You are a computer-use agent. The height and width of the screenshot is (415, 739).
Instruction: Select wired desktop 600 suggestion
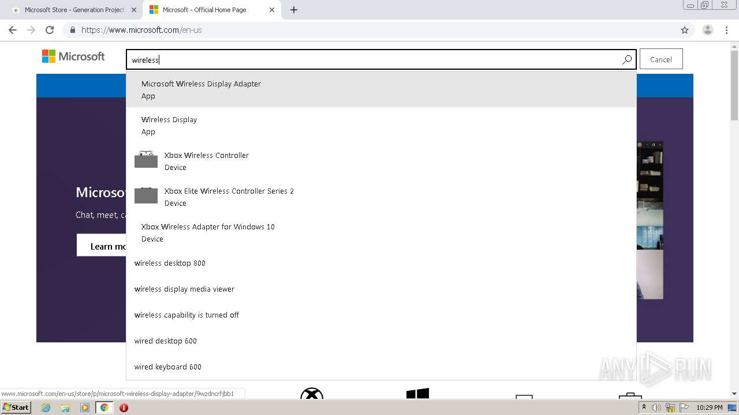[x=381, y=341]
